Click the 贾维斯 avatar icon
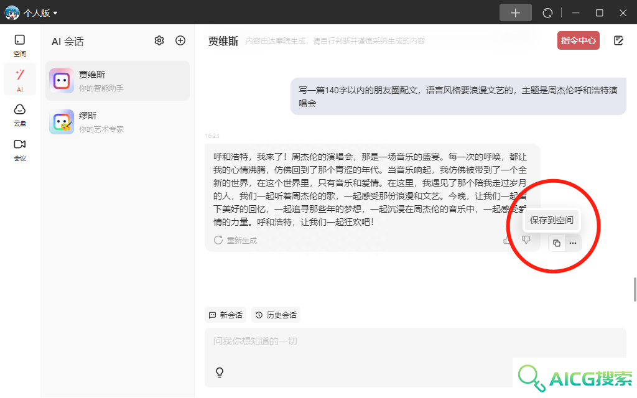637x398 pixels. (62, 81)
